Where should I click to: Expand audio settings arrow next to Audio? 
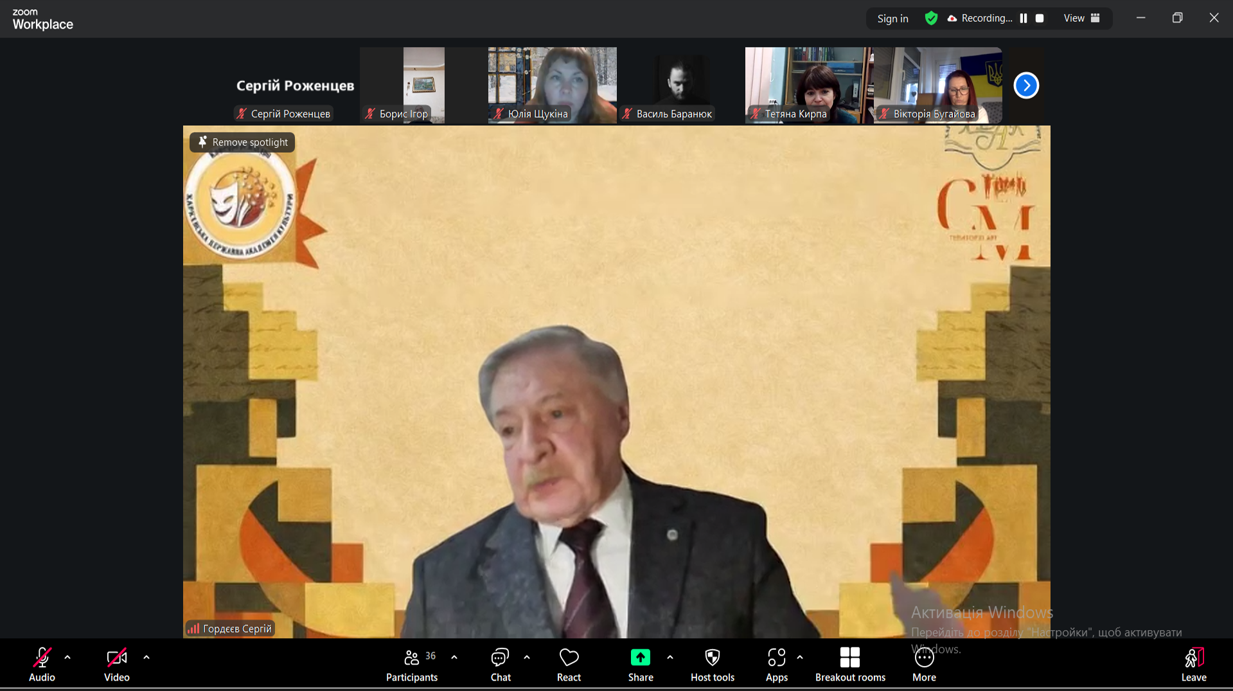(67, 657)
